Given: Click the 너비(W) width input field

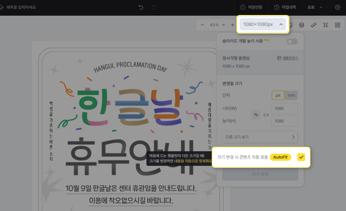Looking at the screenshot, I should click(x=284, y=108).
